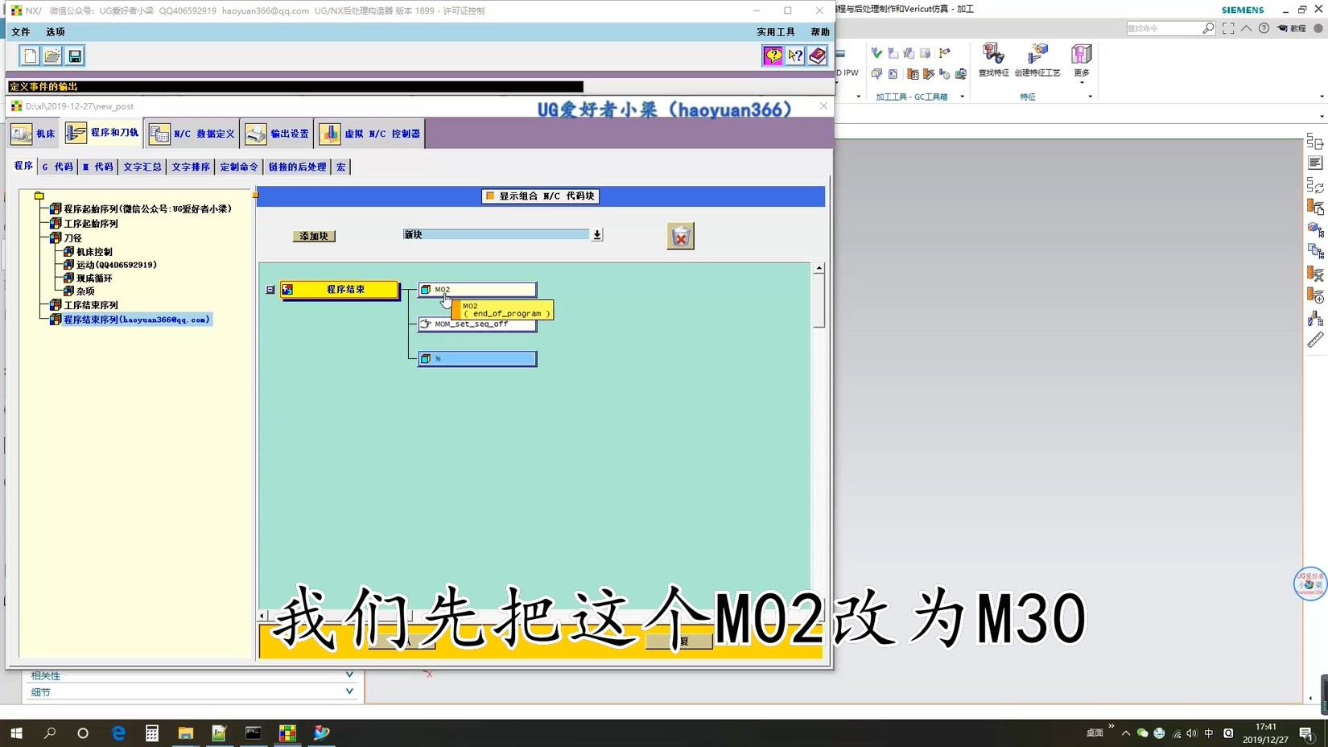Screen dimensions: 1328x747
Task: Switch to the 输出设置 tab
Action: click(x=278, y=134)
